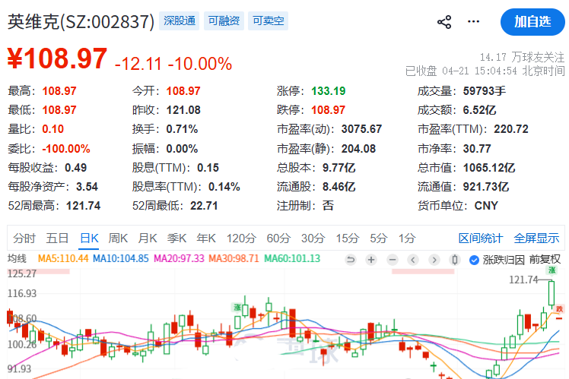Click the chart reset undo icon
The image size is (569, 379).
351,260
